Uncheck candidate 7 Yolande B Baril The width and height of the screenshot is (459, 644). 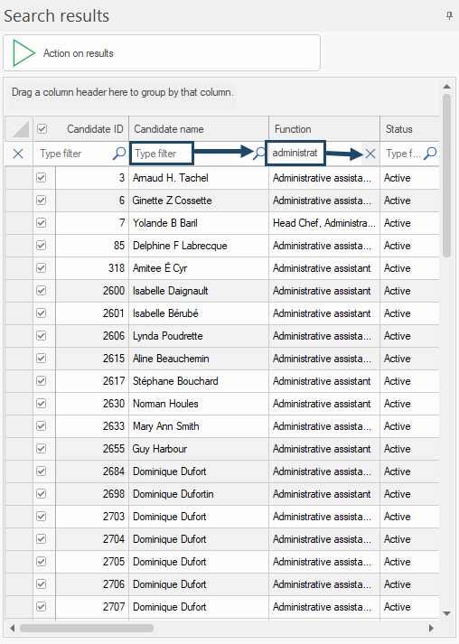pyautogui.click(x=41, y=223)
